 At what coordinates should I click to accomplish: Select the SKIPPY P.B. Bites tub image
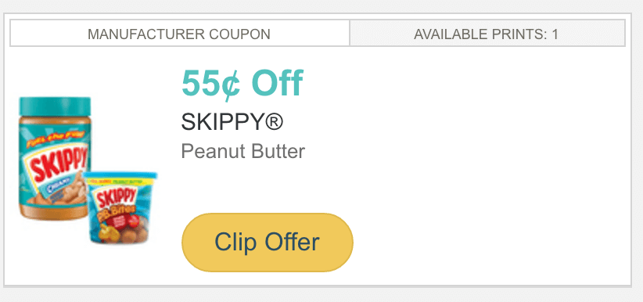(x=120, y=208)
